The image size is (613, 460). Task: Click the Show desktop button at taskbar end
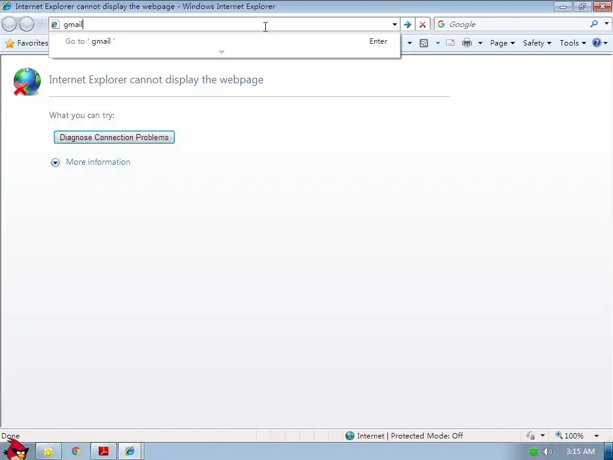pyautogui.click(x=608, y=452)
